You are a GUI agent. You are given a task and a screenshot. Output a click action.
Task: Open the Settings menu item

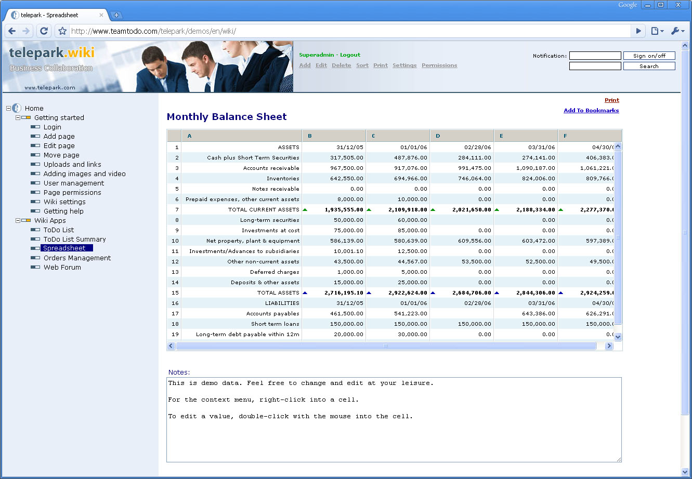(404, 65)
